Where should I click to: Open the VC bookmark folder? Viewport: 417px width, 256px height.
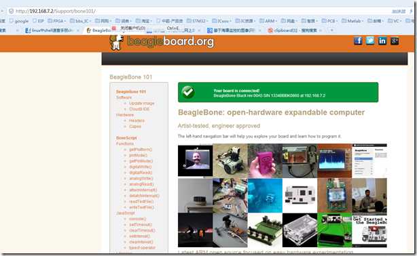pyautogui.click(x=395, y=21)
